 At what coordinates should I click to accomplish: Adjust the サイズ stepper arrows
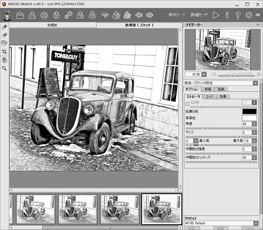[x=254, y=132]
